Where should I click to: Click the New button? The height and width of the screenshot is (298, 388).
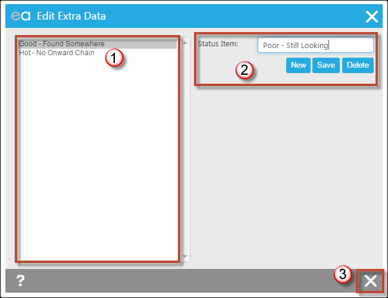coord(298,65)
